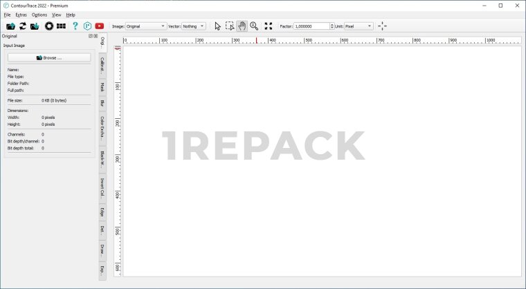Viewport: 526px width, 289px height.
Task: Open the Vector dropdown showing Nothing
Action: [x=193, y=26]
